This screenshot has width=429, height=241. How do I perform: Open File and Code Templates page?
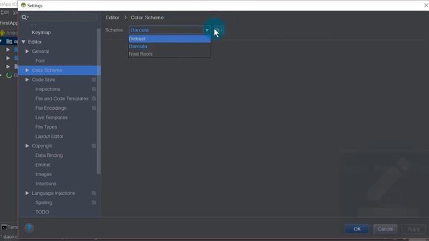tap(62, 98)
